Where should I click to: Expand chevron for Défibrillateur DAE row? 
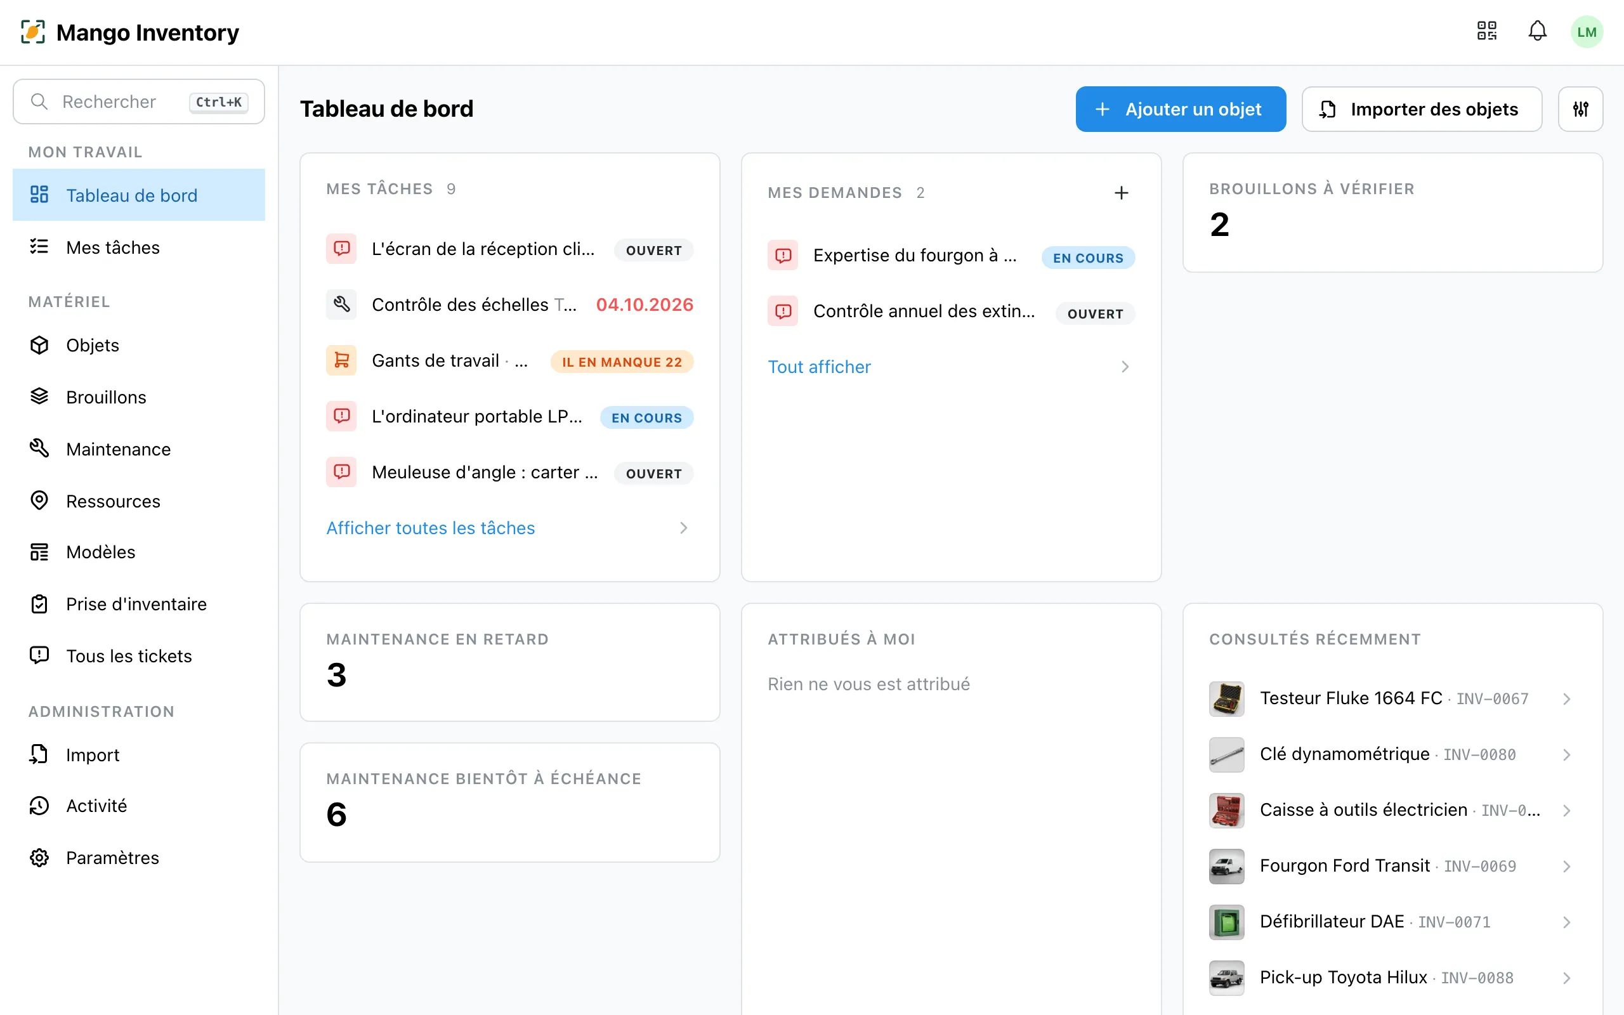(1566, 922)
